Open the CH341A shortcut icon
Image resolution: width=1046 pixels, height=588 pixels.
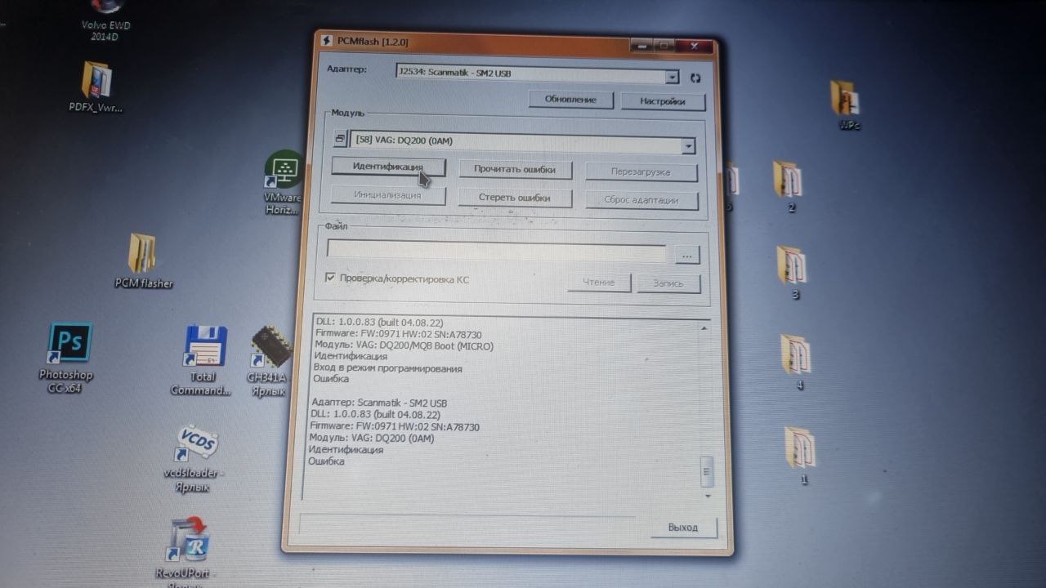269,361
